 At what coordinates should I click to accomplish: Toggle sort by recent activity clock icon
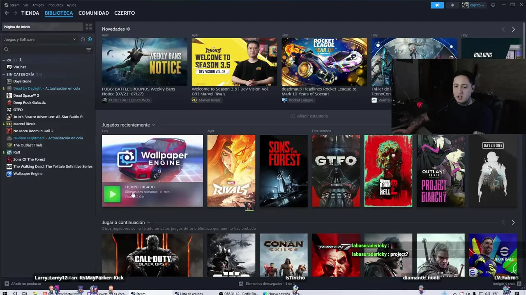(83, 39)
